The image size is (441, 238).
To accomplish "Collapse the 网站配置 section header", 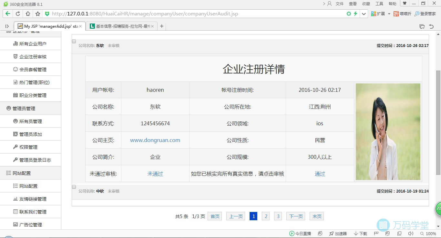I will click(31, 173).
